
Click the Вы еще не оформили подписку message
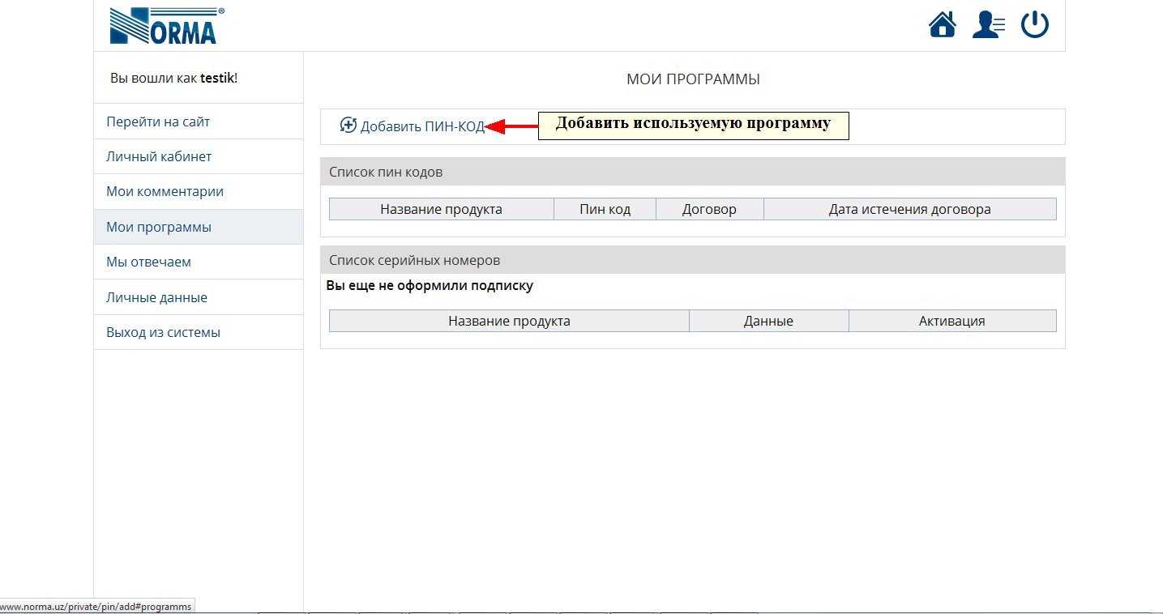coord(430,286)
